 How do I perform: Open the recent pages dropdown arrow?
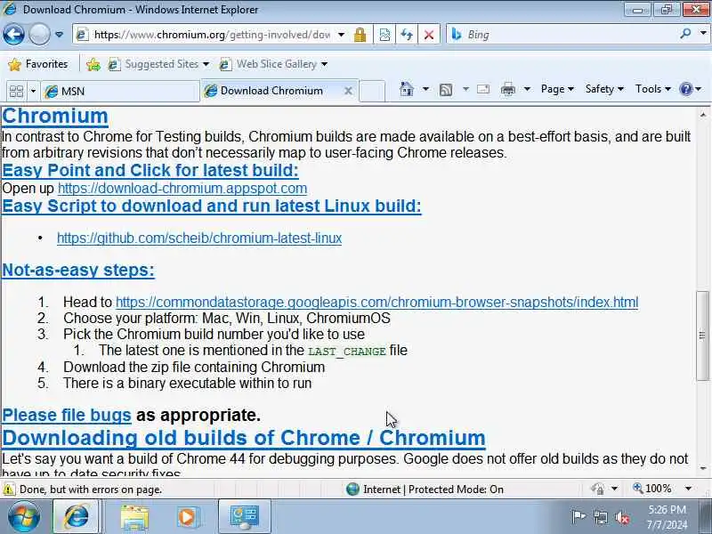click(x=59, y=35)
